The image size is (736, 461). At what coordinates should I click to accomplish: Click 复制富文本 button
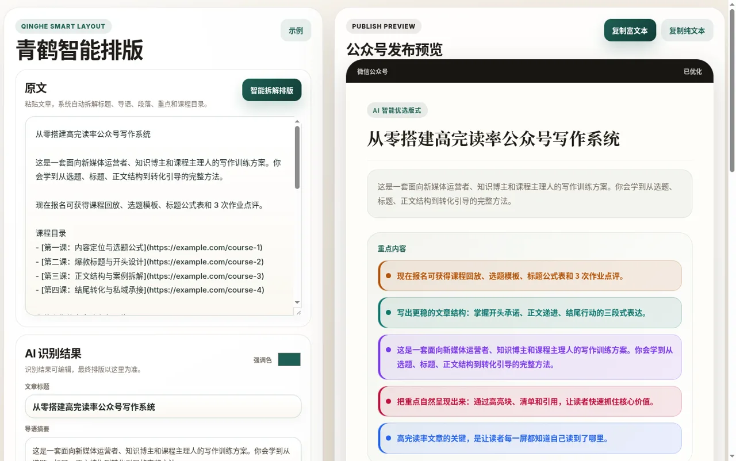coord(630,30)
